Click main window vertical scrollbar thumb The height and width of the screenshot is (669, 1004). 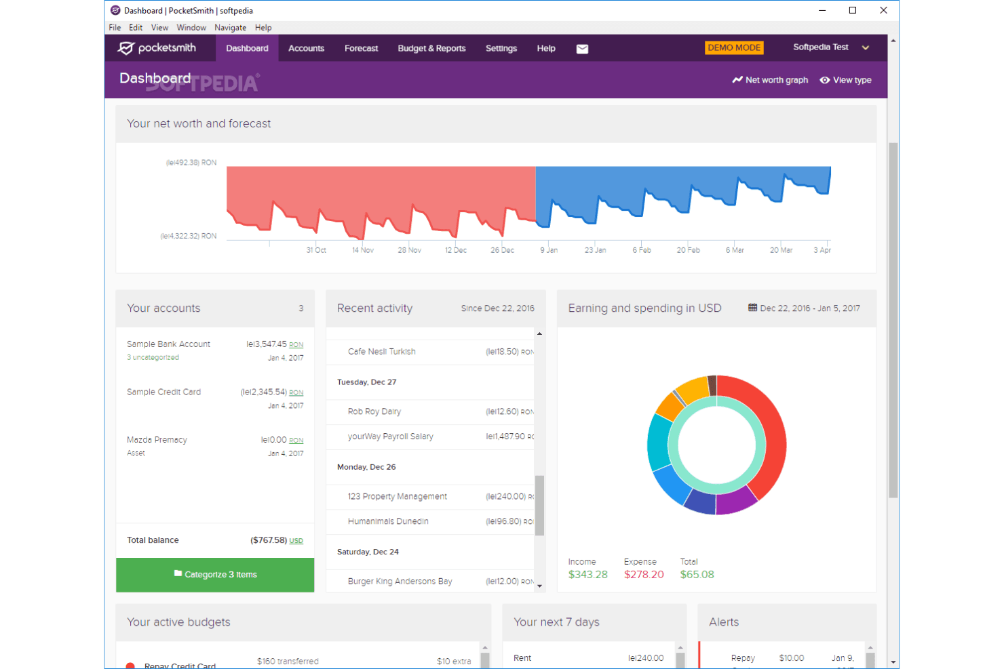pyautogui.click(x=893, y=320)
